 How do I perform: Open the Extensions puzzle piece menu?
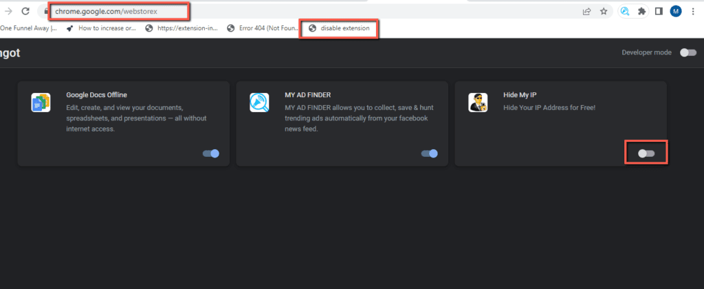641,12
